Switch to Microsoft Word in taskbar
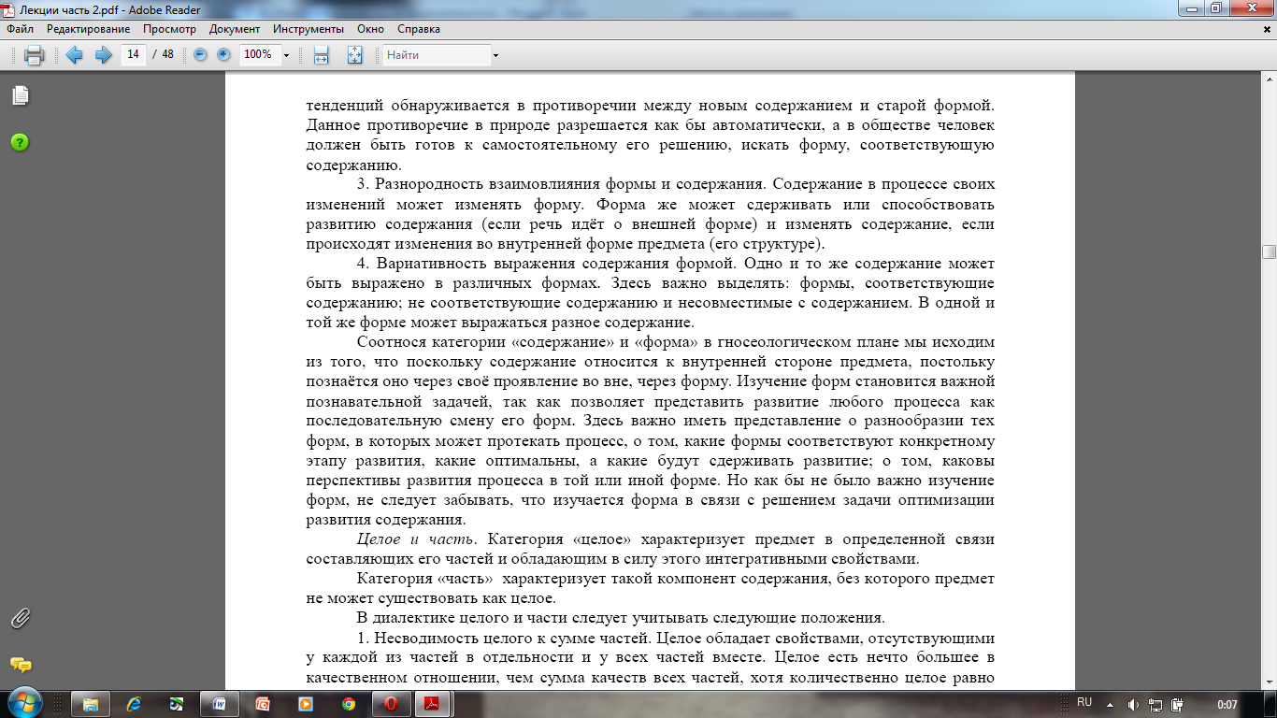The height and width of the screenshot is (718, 1277). click(219, 704)
